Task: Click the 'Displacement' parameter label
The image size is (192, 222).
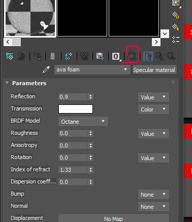Action: (x=27, y=218)
